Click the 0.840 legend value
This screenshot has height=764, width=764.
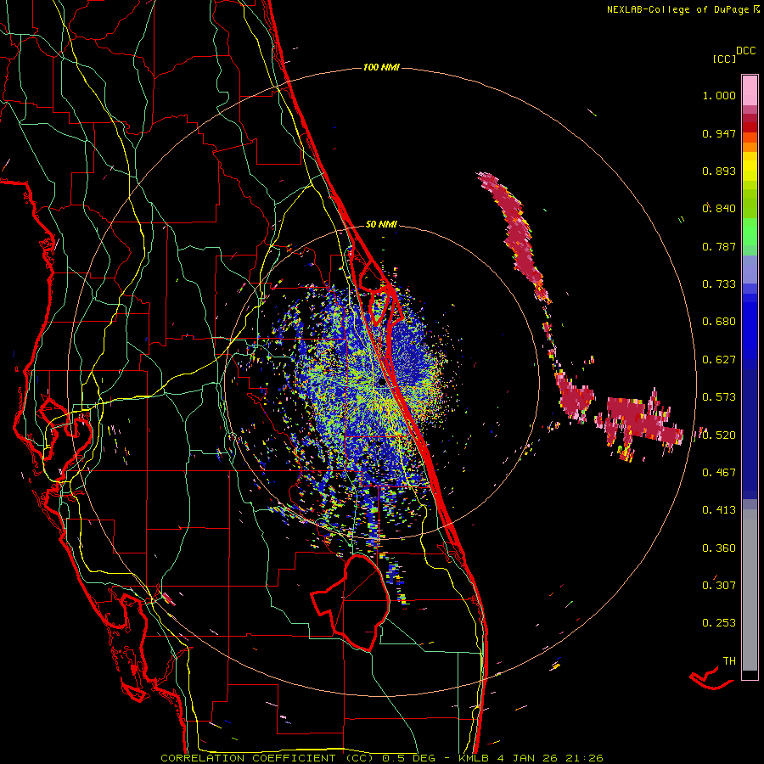(719, 209)
